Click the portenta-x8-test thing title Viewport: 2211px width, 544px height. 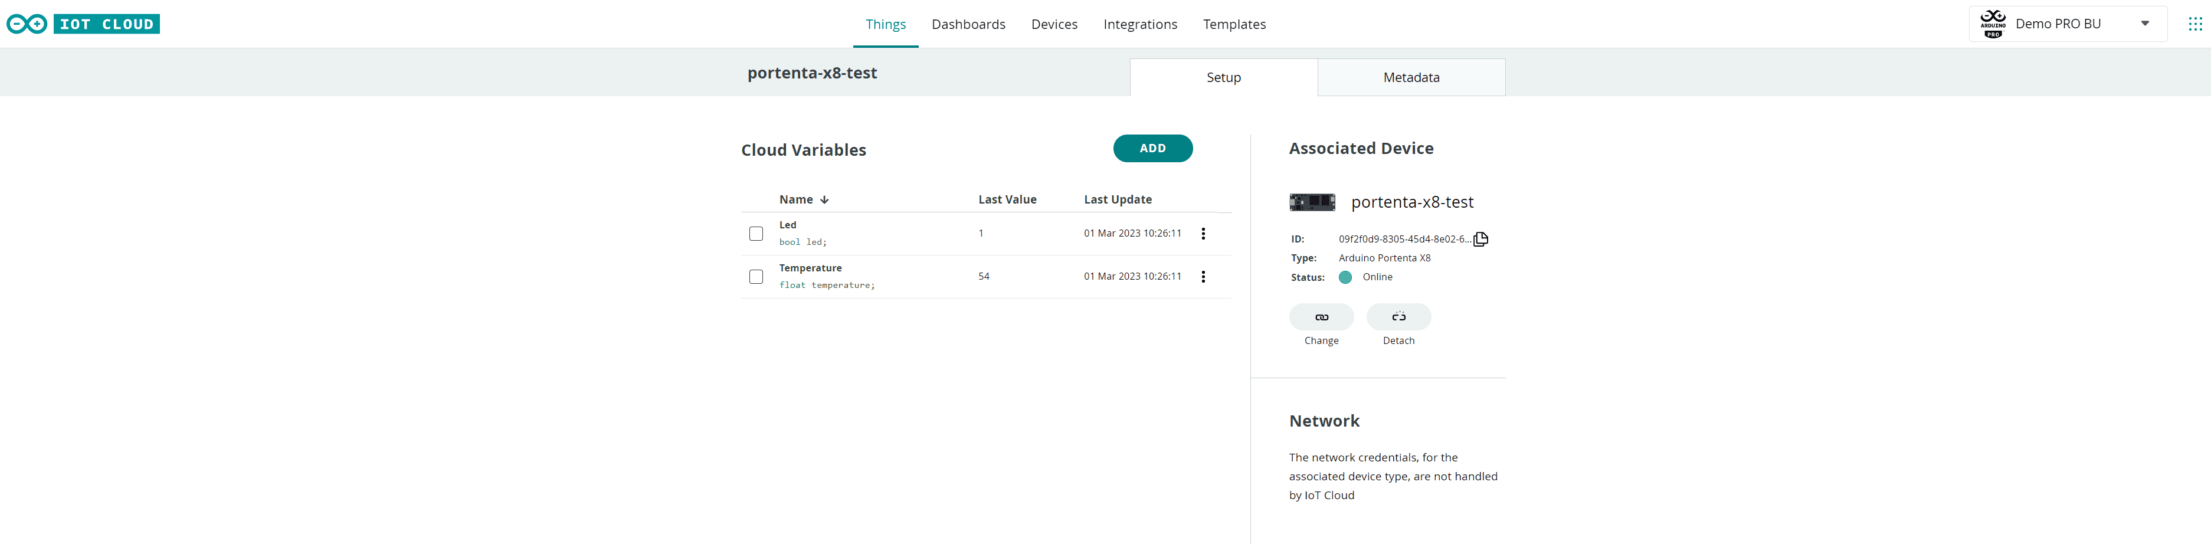[812, 73]
